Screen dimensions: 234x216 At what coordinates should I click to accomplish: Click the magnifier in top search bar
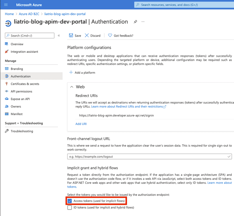click(138, 5)
